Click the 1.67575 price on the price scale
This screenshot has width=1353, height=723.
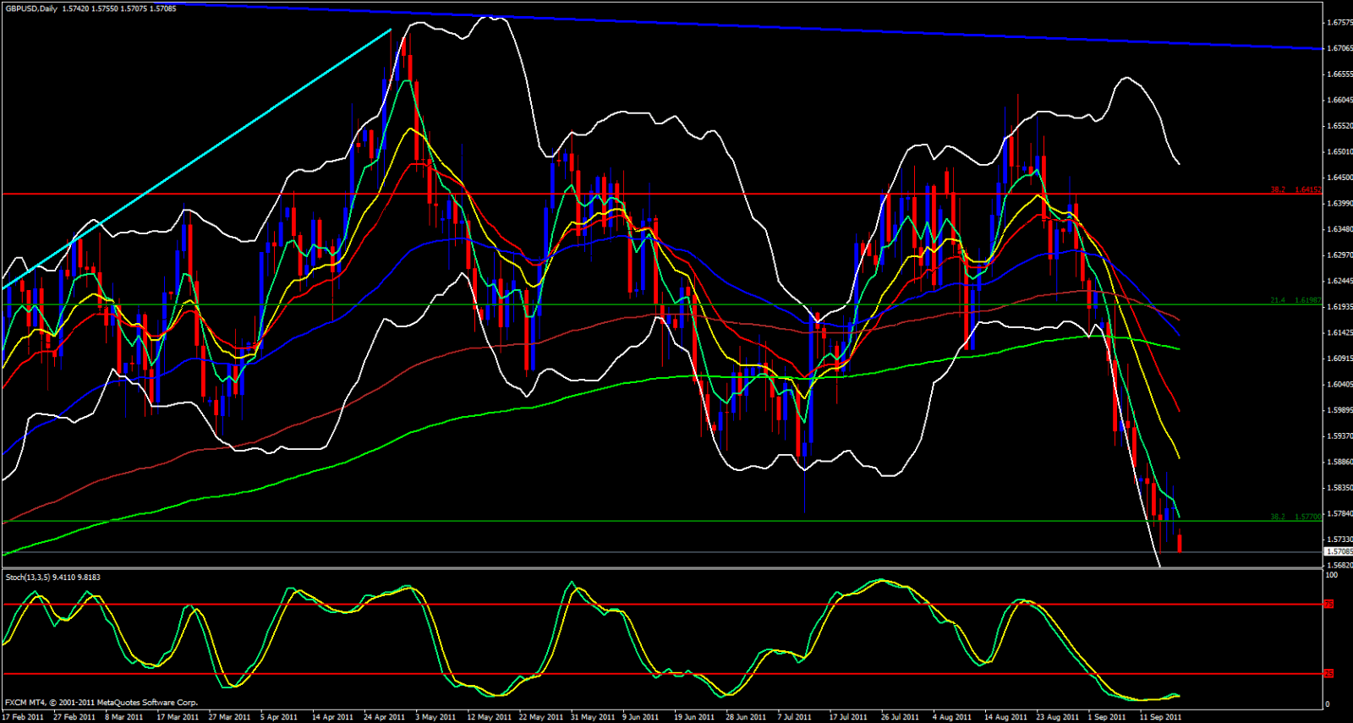point(1339,23)
